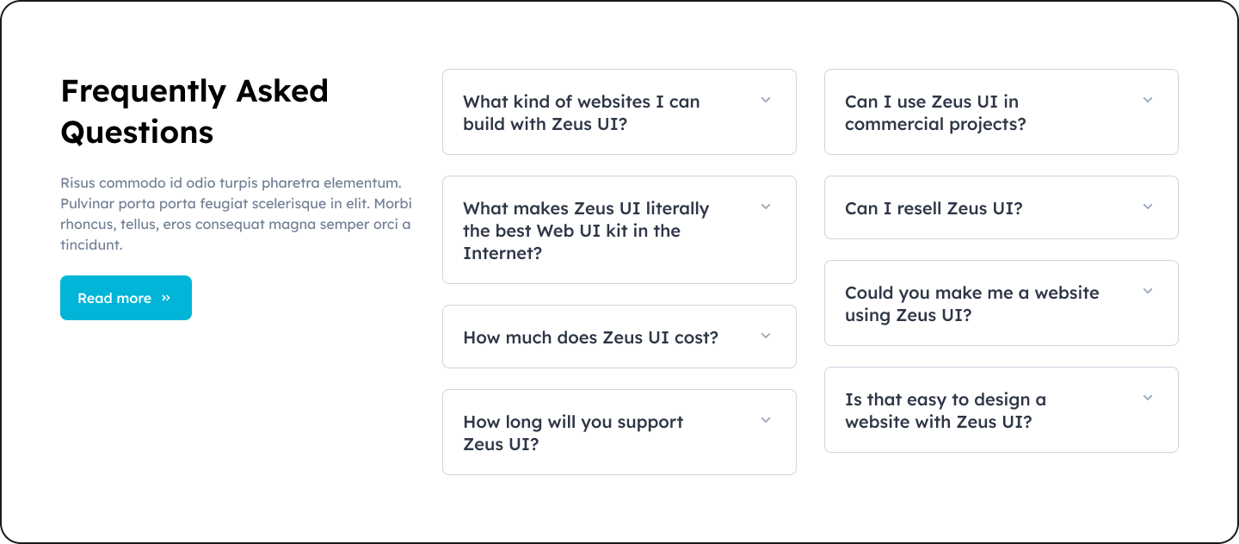
Task: Open the chevron beside "Can I resell Zeus UI?"
Action: coord(1148,207)
